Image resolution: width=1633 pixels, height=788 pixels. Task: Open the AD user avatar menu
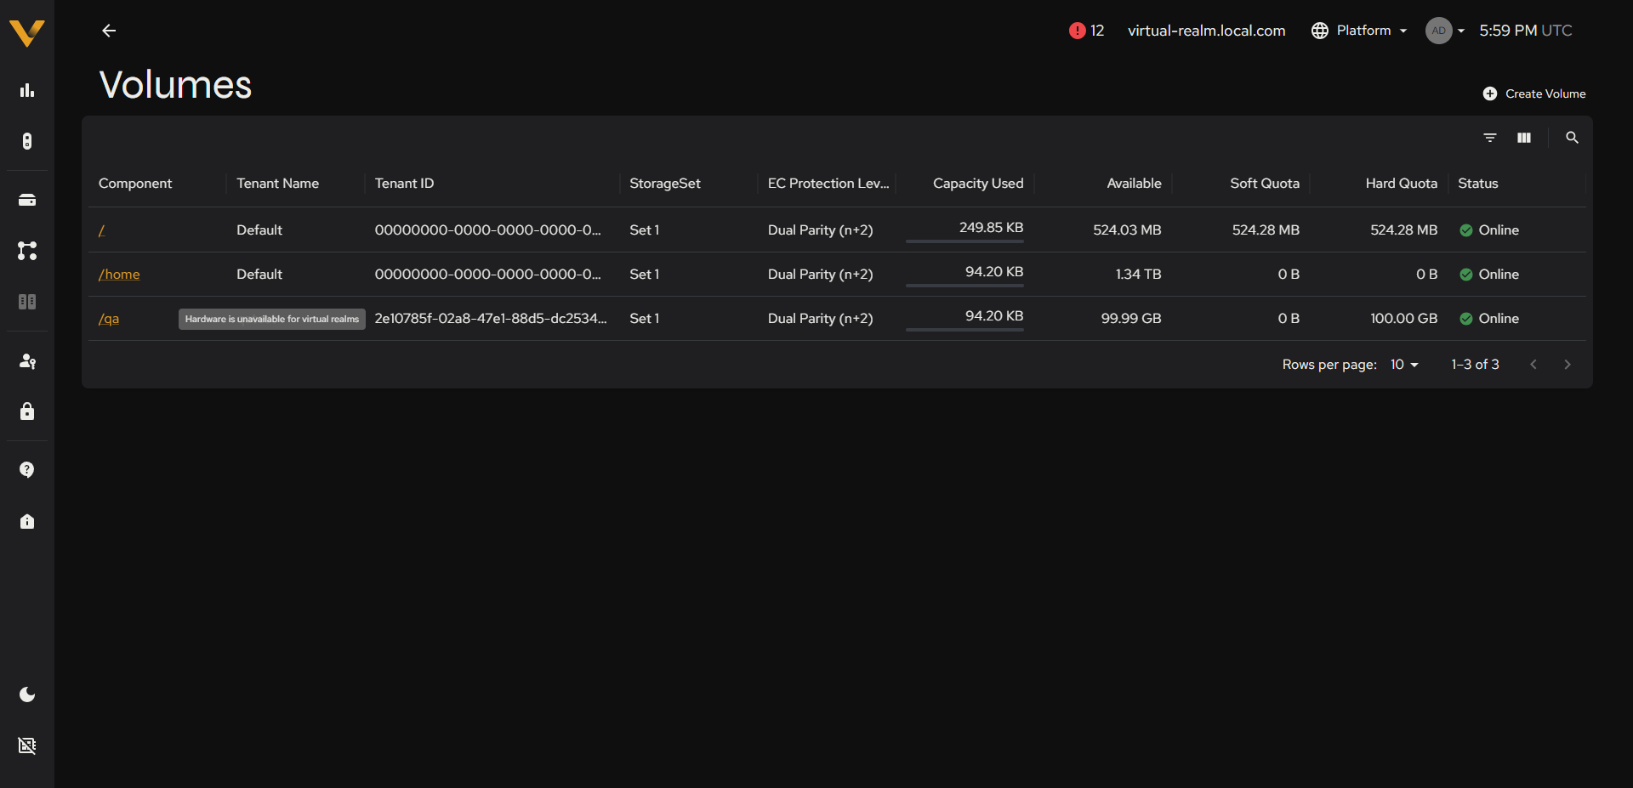(1444, 31)
